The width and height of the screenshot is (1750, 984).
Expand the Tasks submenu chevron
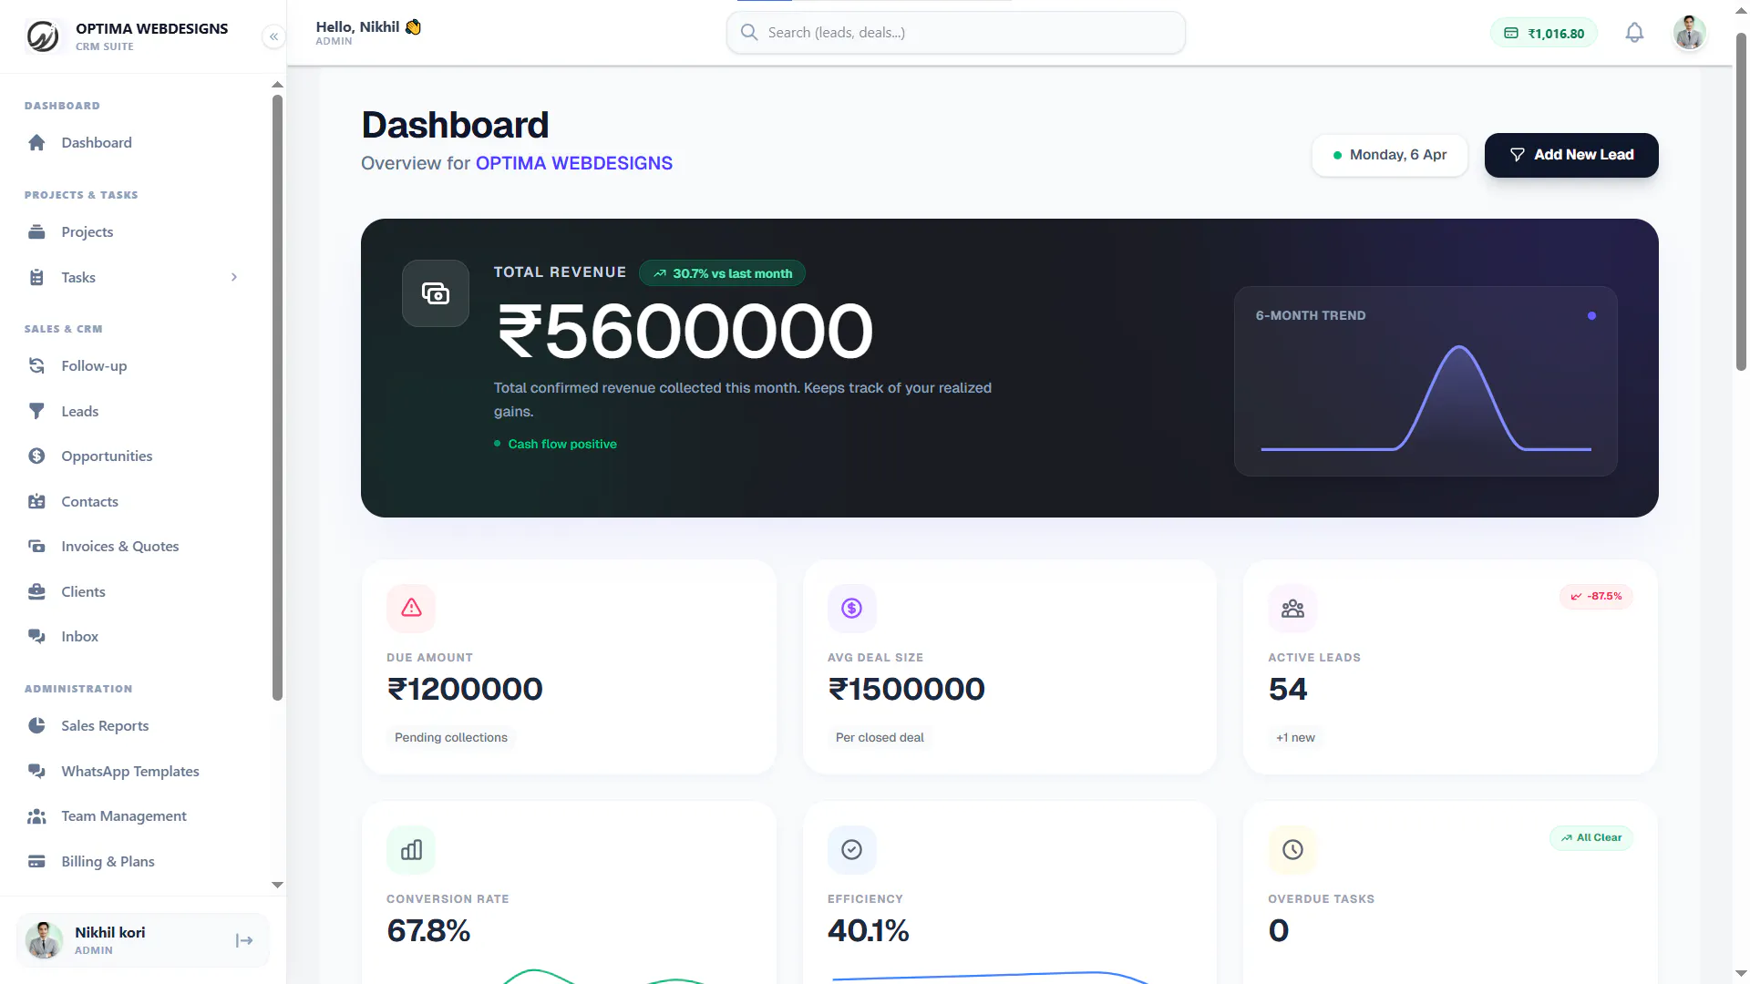[x=234, y=278]
